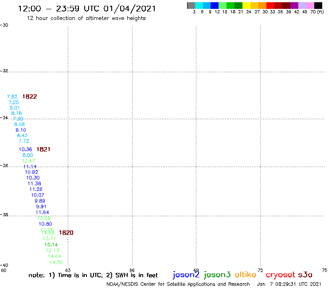Click the timestamp 'Jan 7 08:29:31 UTC 2021'

pos(289,284)
